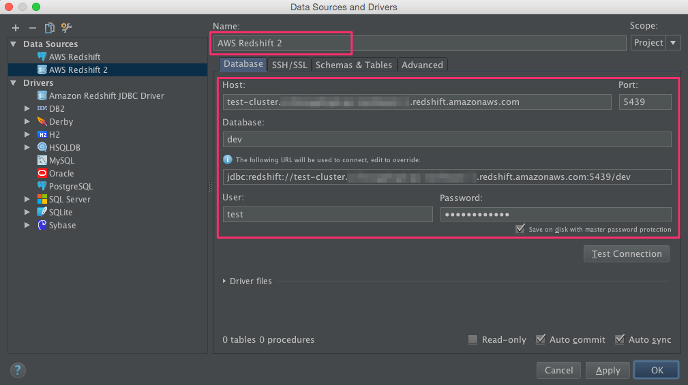Click the Cancel button

(x=558, y=370)
